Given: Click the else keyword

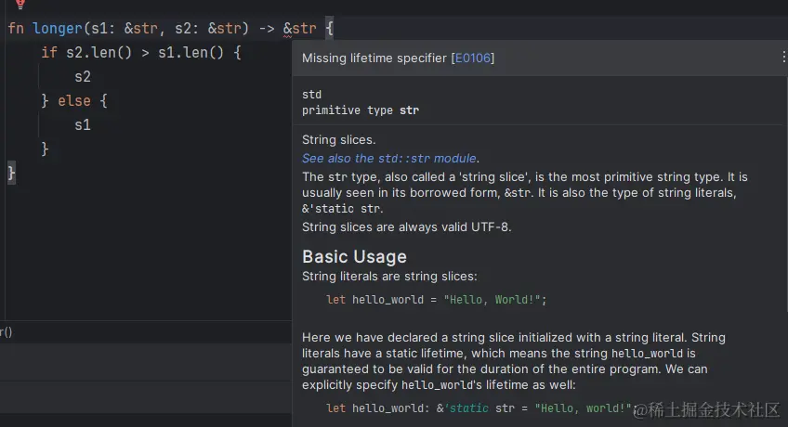Looking at the screenshot, I should tap(74, 100).
